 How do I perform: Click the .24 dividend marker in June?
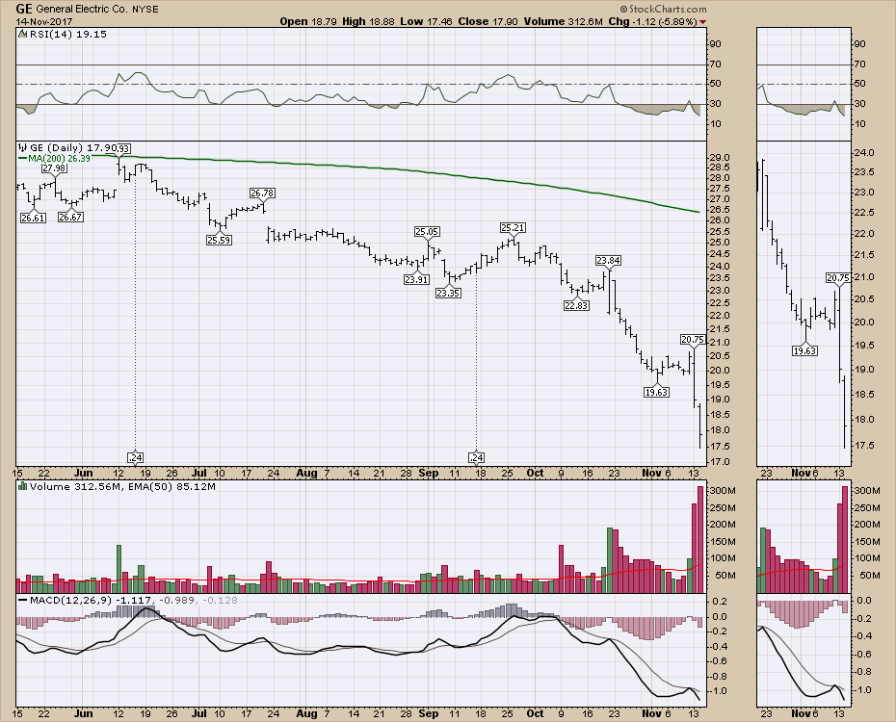[x=135, y=457]
